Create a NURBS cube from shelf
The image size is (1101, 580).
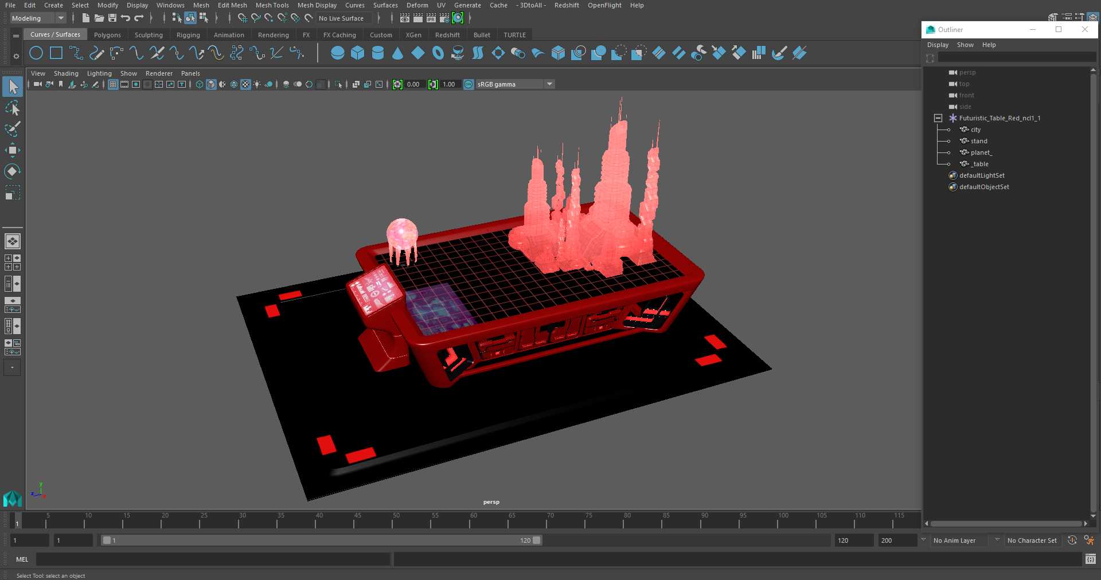click(358, 53)
